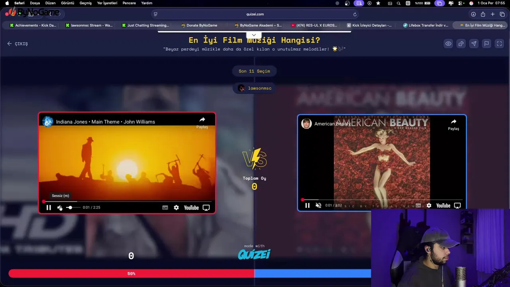Click the Quizei logo
510x287 pixels.
click(254, 254)
